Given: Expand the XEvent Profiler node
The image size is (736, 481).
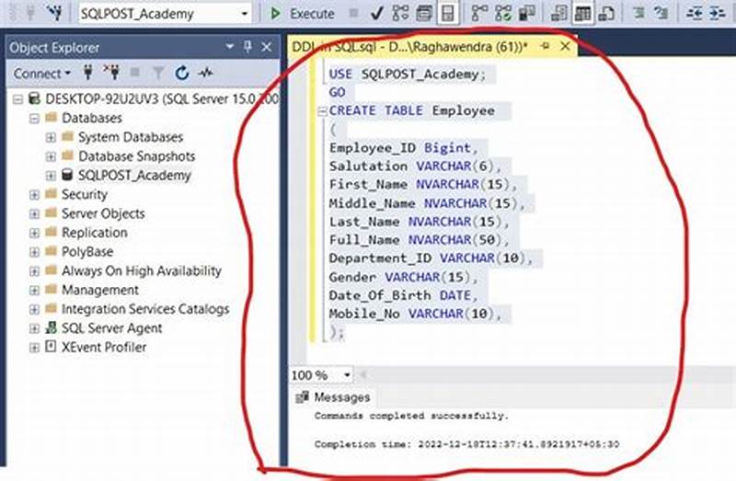Looking at the screenshot, I should point(34,348).
